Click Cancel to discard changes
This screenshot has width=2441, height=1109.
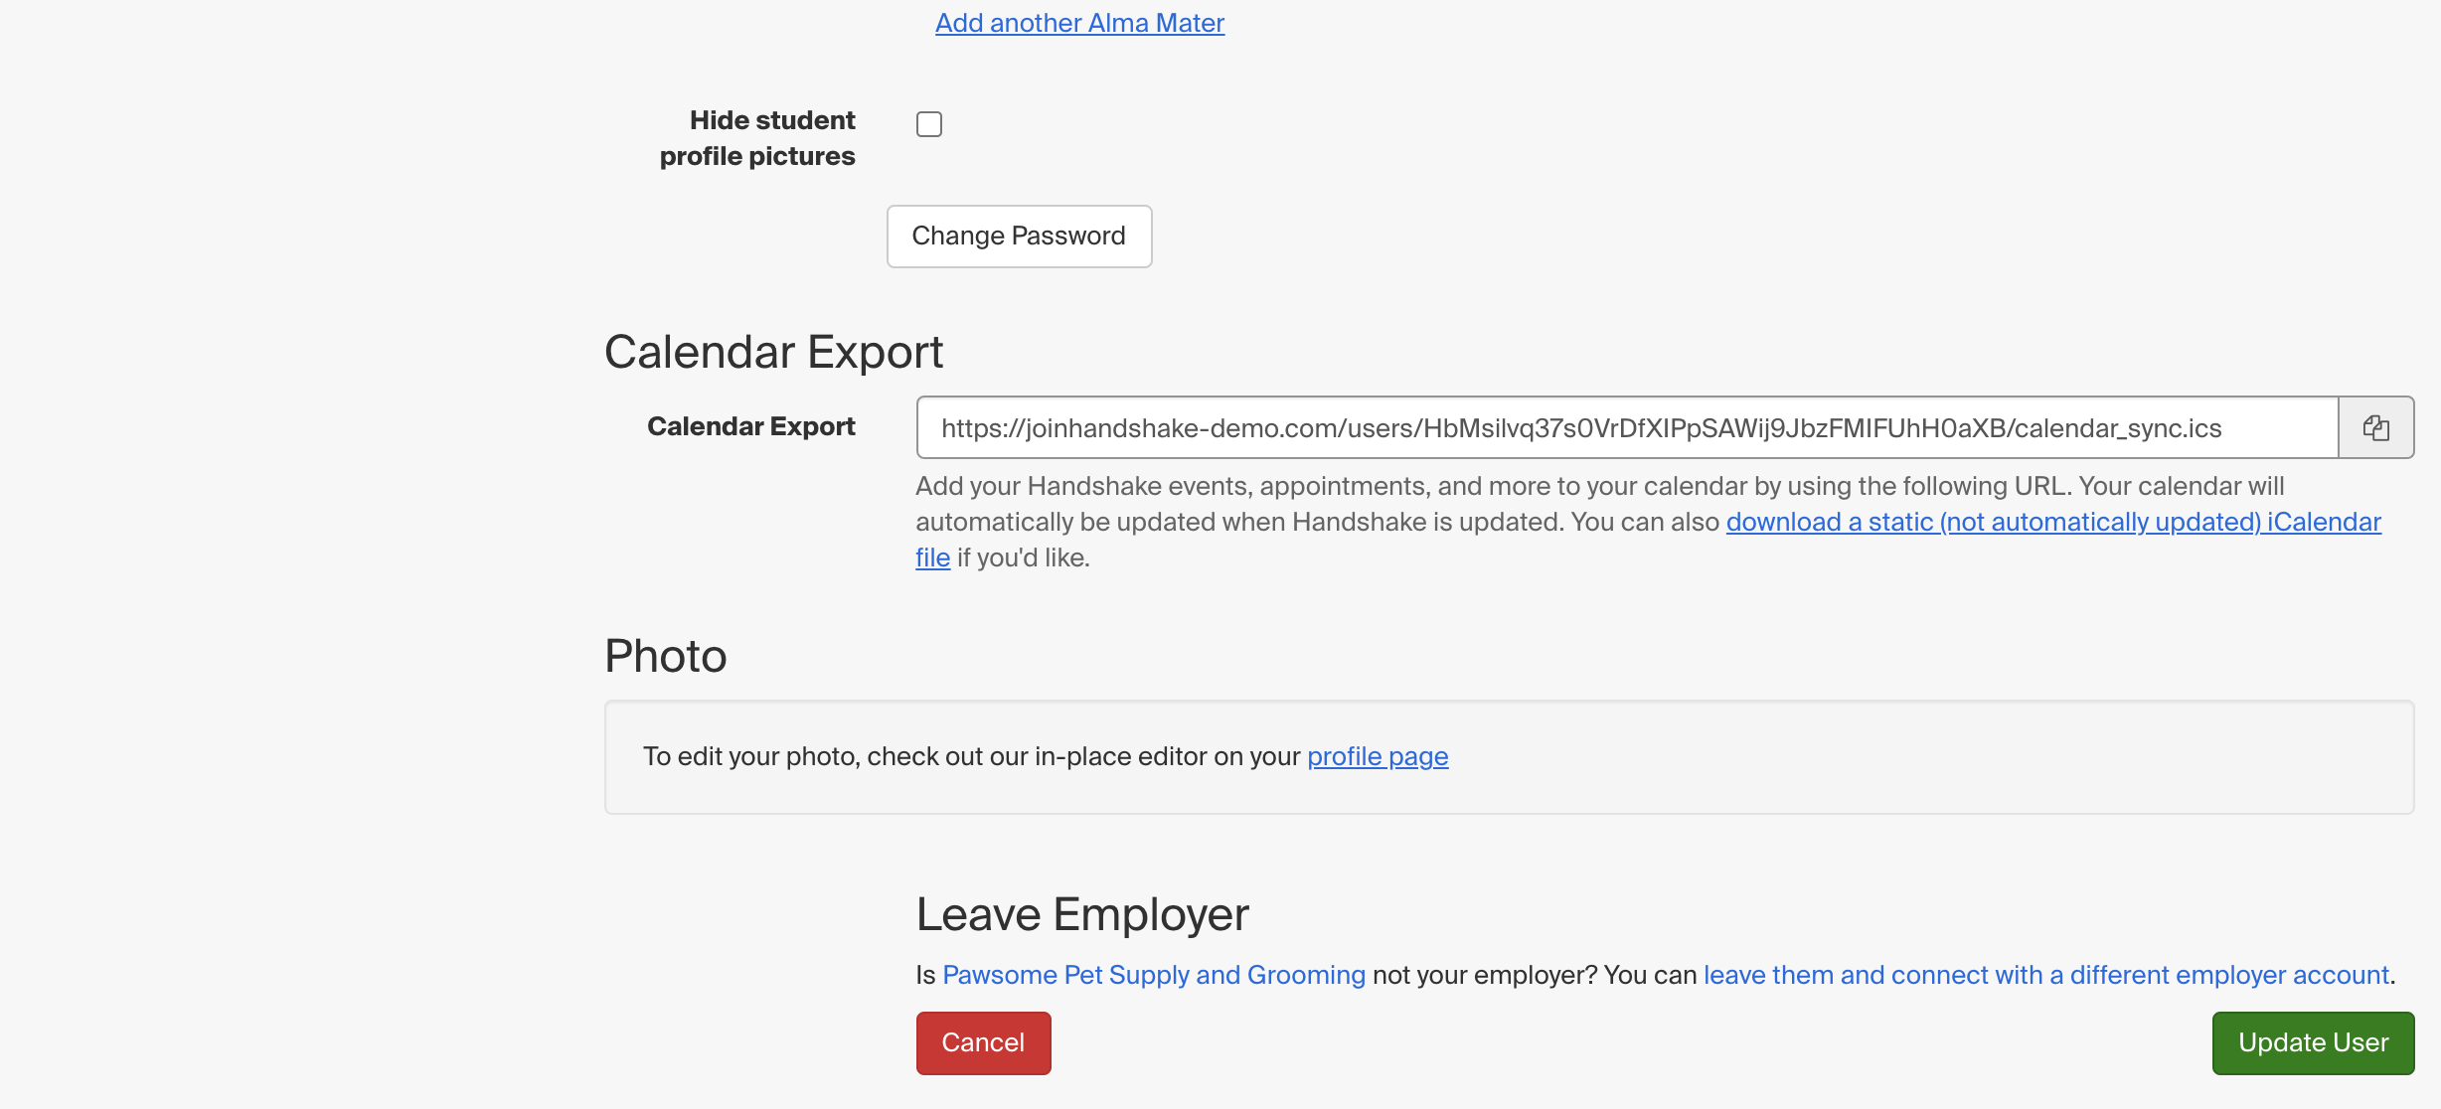coord(982,1042)
